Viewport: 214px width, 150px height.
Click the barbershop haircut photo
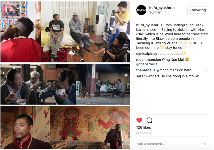pyautogui.click(x=21, y=32)
